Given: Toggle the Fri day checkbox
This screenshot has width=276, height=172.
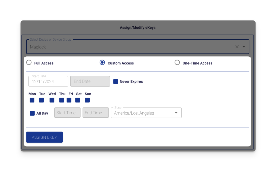Looking at the screenshot, I should click(x=69, y=100).
